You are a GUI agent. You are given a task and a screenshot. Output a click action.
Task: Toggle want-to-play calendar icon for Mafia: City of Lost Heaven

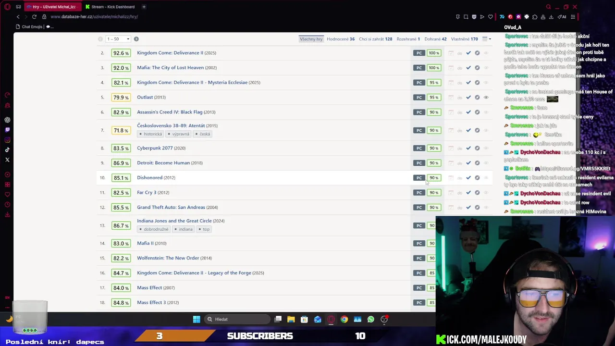pyautogui.click(x=451, y=68)
